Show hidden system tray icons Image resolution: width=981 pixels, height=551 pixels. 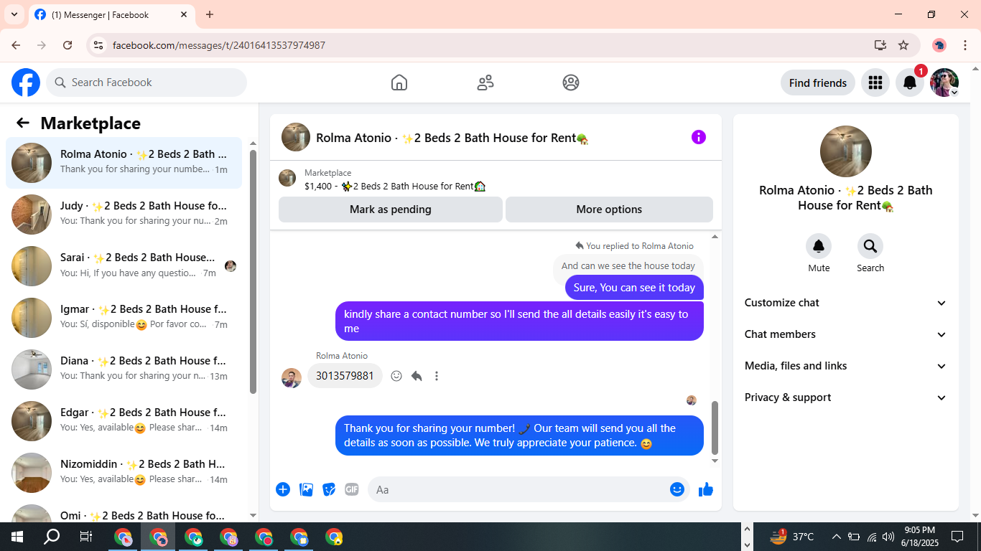(836, 537)
